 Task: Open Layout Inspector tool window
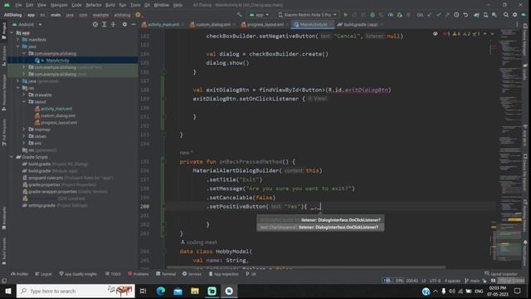click(x=501, y=274)
